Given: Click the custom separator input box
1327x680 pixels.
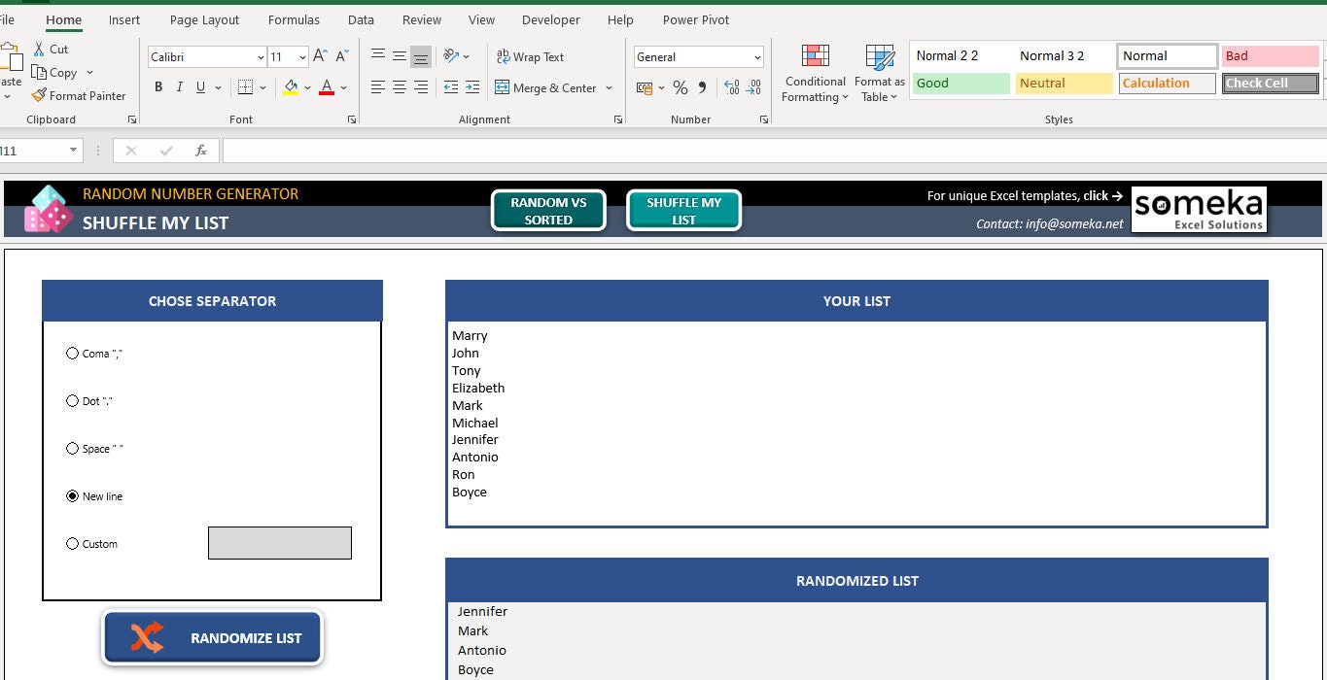Looking at the screenshot, I should click(x=280, y=543).
